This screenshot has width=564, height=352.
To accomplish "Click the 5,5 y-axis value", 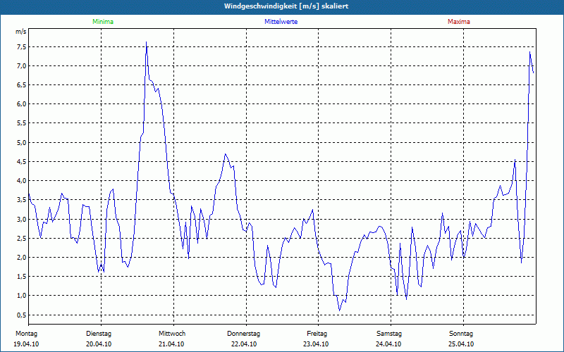I will pyautogui.click(x=21, y=123).
